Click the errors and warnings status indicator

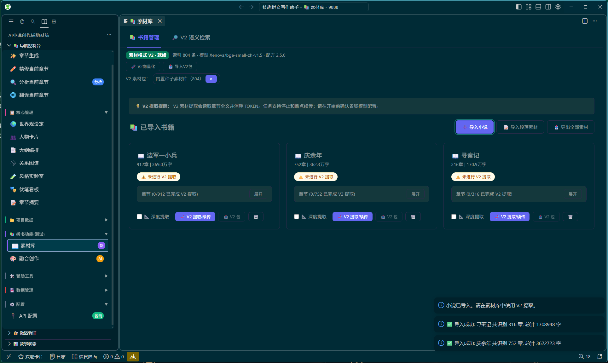click(x=114, y=356)
